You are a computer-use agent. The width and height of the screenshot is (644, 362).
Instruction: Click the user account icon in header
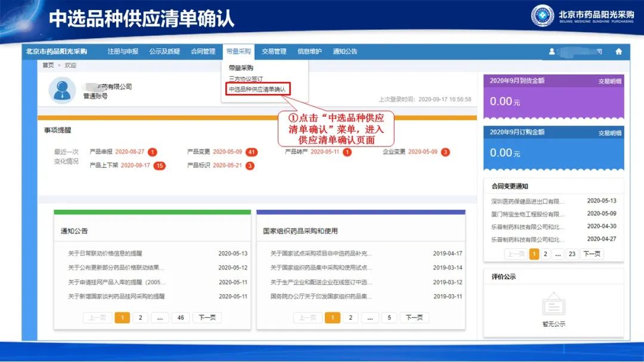click(x=552, y=52)
